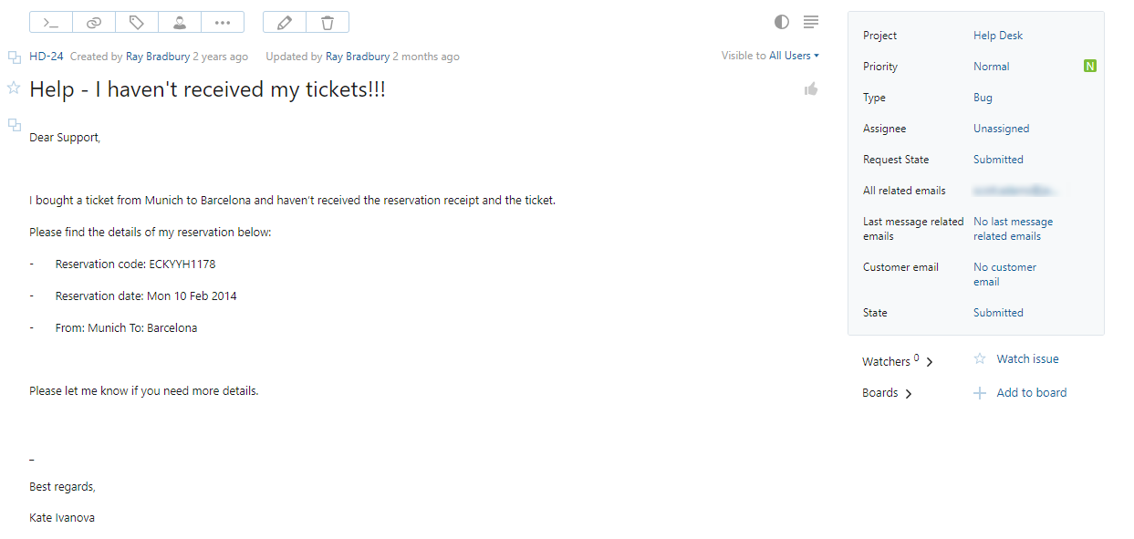Image resolution: width=1134 pixels, height=539 pixels.
Task: Click the link issue chain icon
Action: click(x=94, y=22)
